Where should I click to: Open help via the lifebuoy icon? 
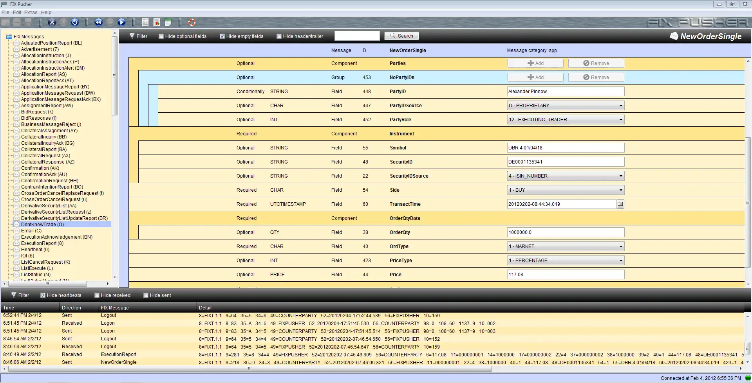click(192, 22)
